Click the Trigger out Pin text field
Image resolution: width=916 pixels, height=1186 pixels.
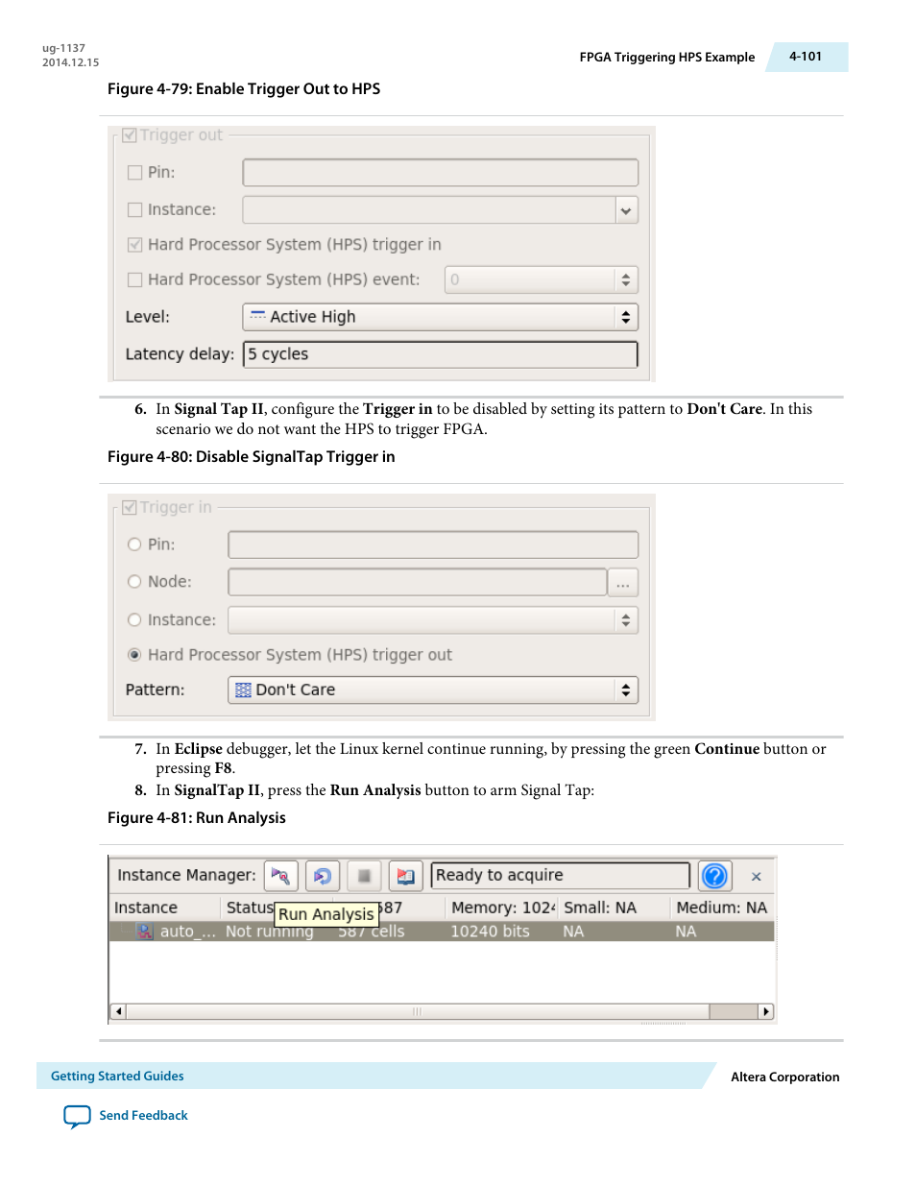[441, 173]
